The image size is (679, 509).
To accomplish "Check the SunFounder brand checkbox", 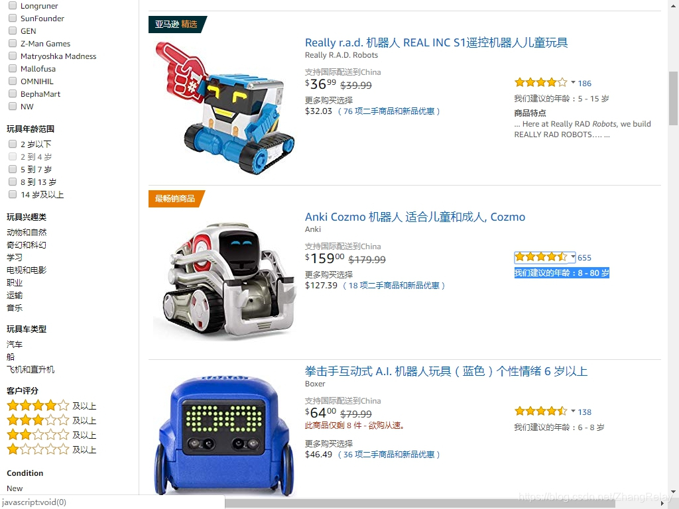I will 13,18.
